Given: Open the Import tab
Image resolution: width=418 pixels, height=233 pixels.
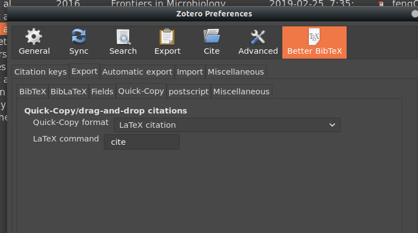Looking at the screenshot, I should pyautogui.click(x=190, y=72).
